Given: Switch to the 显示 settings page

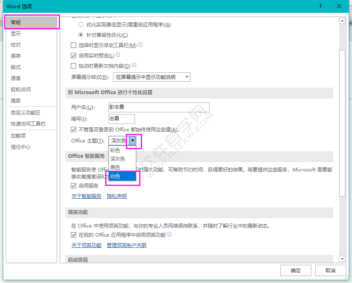Looking at the screenshot, I should (x=16, y=33).
